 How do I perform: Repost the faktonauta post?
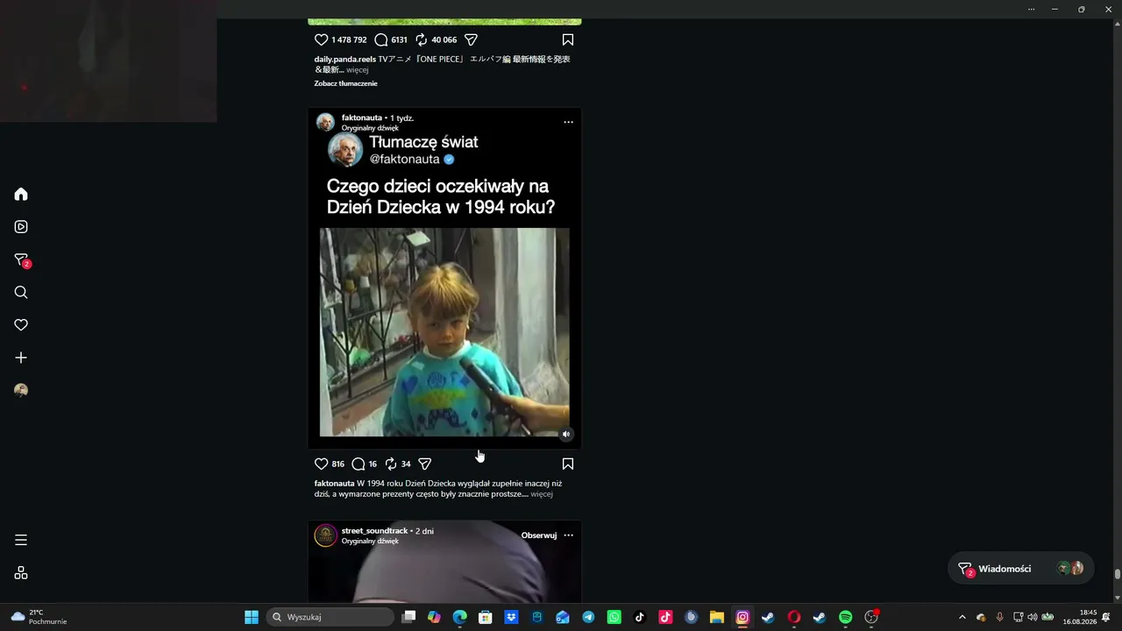point(391,464)
